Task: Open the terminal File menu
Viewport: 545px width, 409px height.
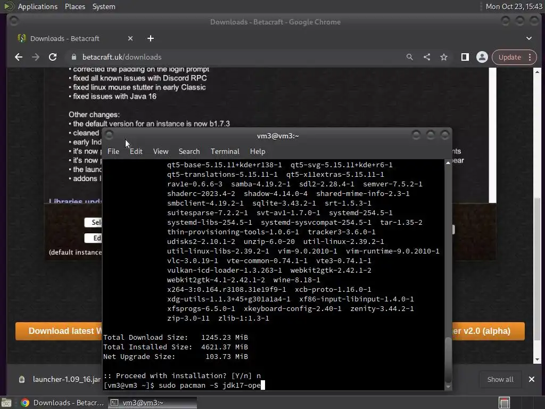Action: [113, 152]
